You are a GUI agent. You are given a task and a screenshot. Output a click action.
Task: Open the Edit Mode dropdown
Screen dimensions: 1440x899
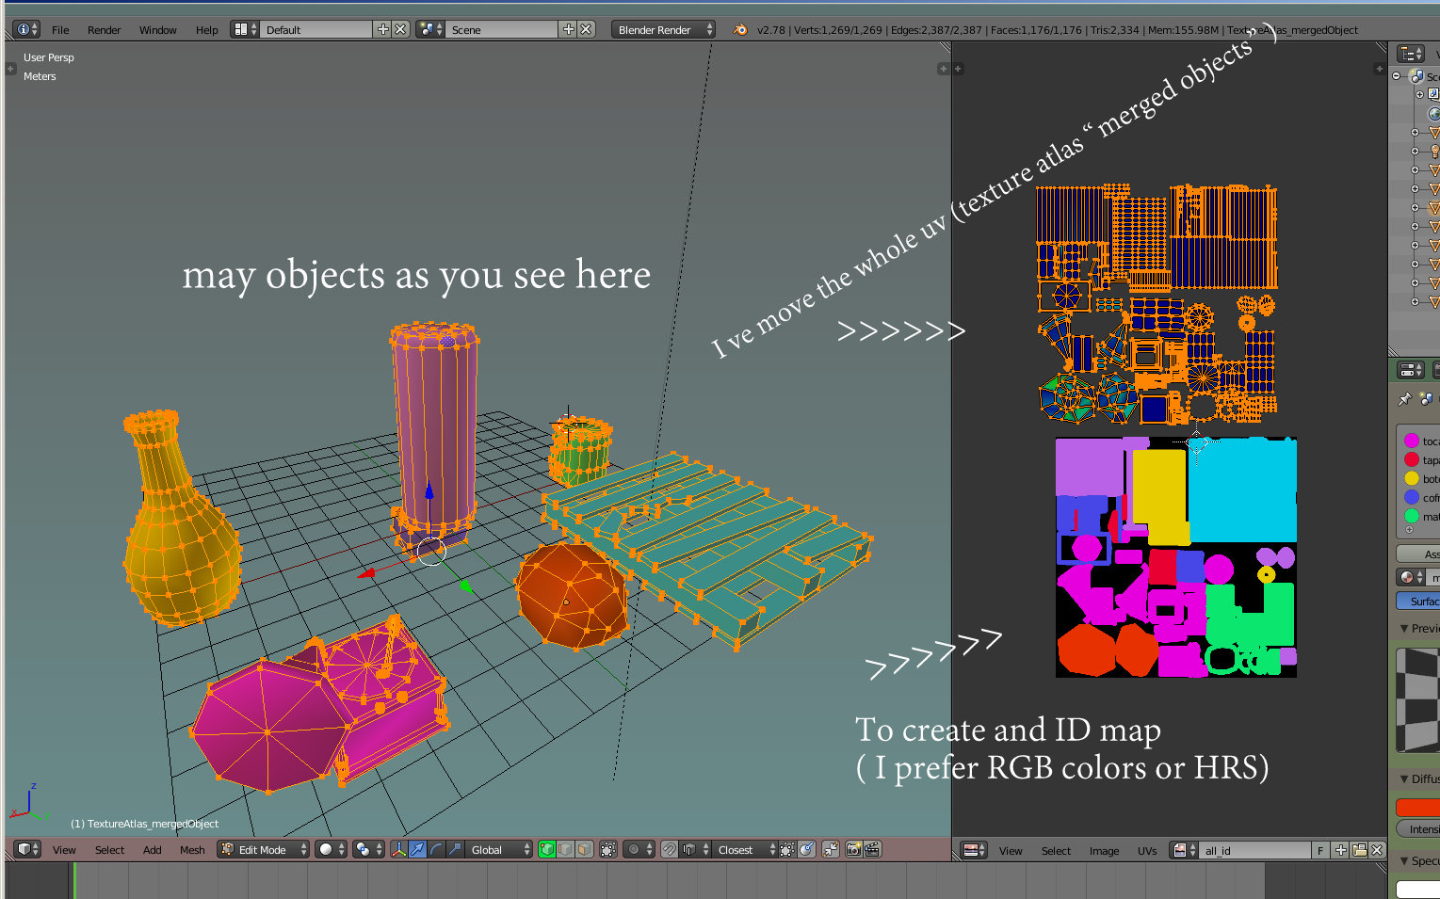click(x=264, y=849)
